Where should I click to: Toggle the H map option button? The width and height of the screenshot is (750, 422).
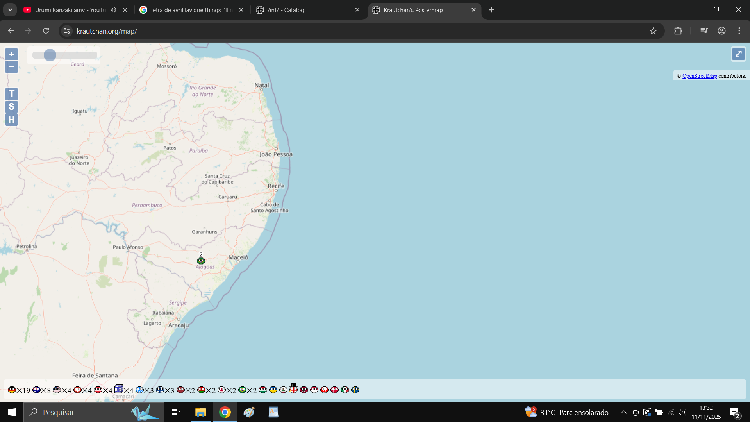click(x=11, y=120)
